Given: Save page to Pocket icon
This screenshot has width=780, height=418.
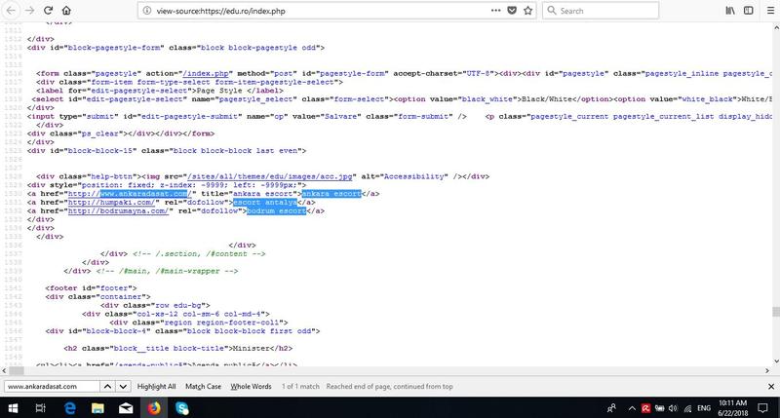Looking at the screenshot, I should [x=508, y=11].
